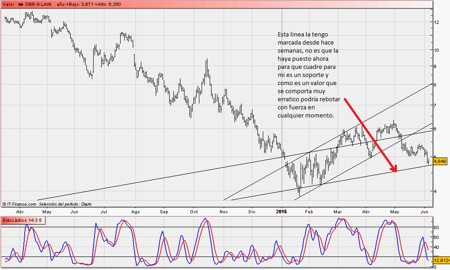
Task: Click the Valor label in chart header
Action: (x=9, y=4)
